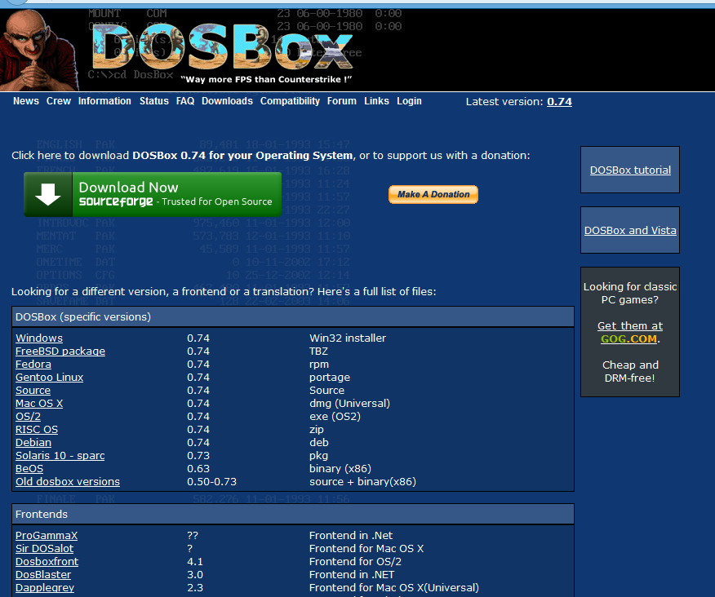The image size is (715, 597).
Task: Open Old dosbox versions link
Action: (68, 482)
